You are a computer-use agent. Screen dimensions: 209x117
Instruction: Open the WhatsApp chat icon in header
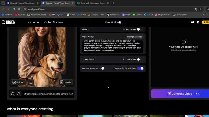(198, 22)
